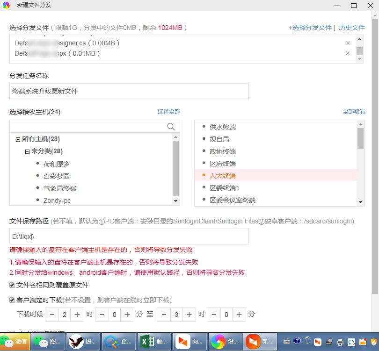Focus the 分发任务名称 input field

129,91
